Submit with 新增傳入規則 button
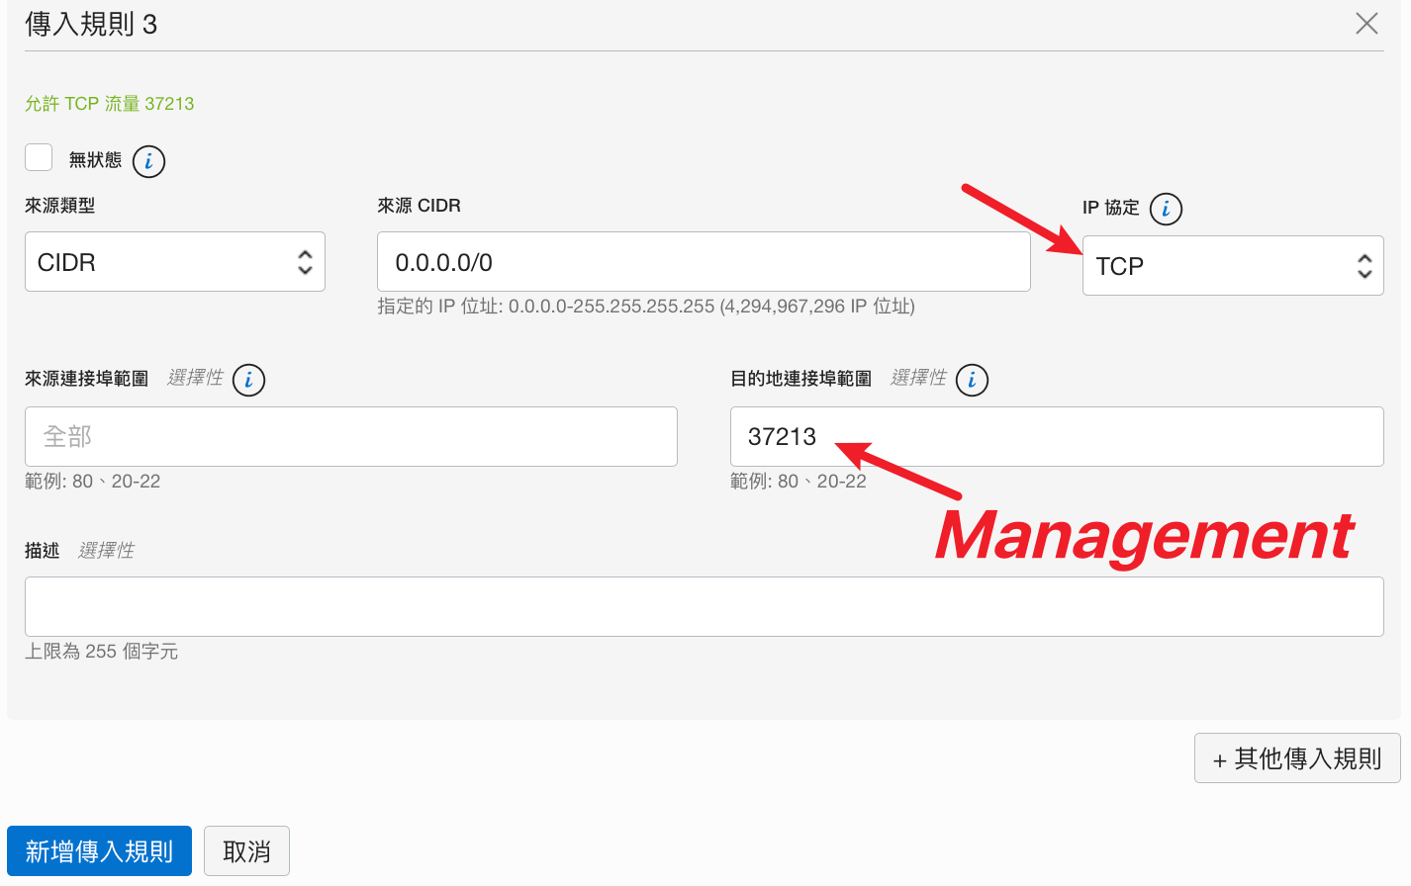The width and height of the screenshot is (1411, 886). (x=99, y=851)
